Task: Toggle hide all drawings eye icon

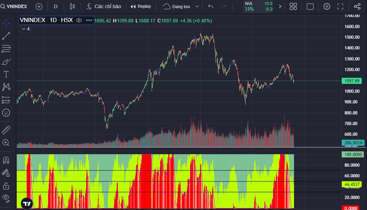Action: [6, 198]
